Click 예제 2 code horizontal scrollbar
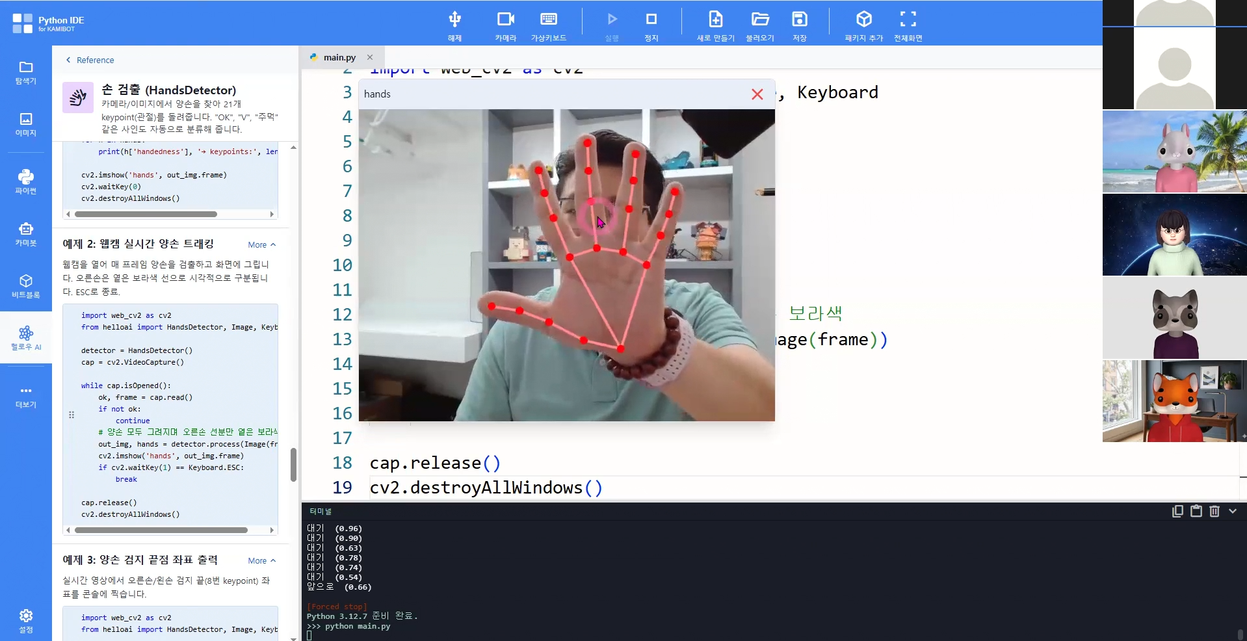The image size is (1247, 641). 161,530
